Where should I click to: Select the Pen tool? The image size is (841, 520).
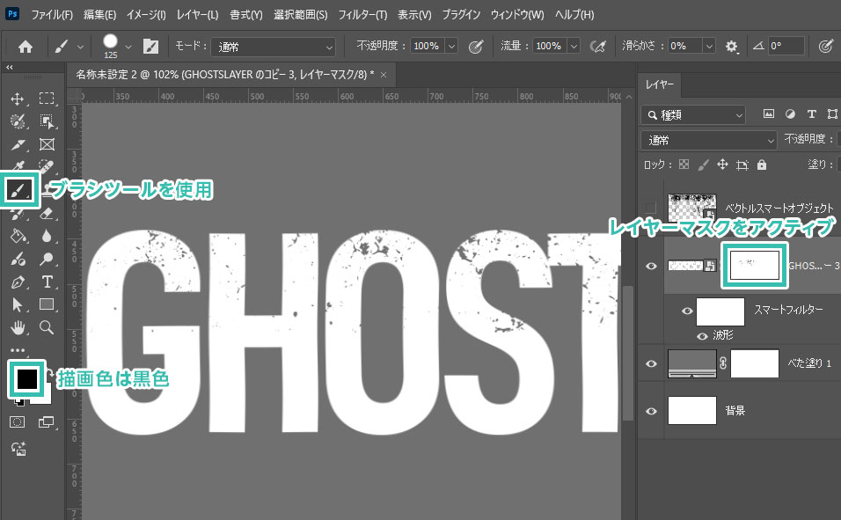[18, 282]
